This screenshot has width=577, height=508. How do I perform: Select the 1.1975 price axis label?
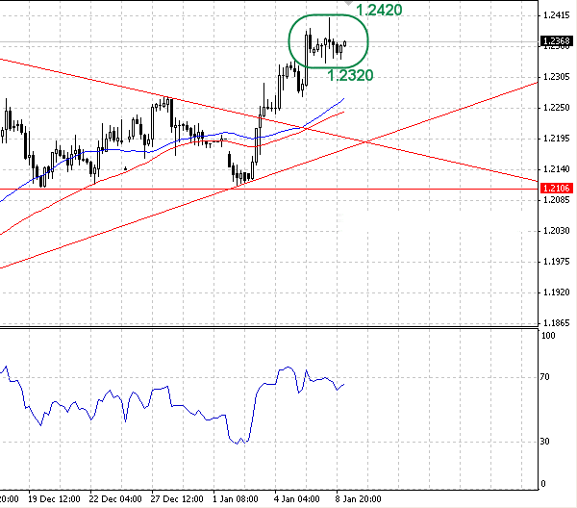tap(557, 262)
